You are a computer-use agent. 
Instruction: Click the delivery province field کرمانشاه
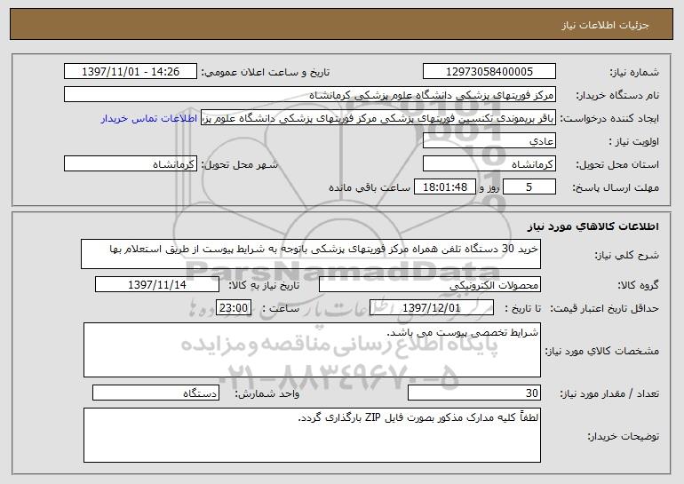(489, 164)
